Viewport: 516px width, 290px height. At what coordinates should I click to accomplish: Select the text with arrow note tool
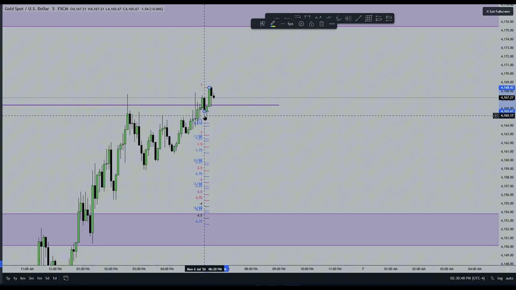coord(318,18)
